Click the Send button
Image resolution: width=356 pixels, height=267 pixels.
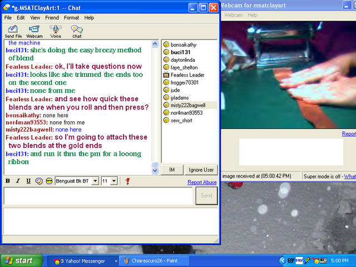(x=206, y=195)
